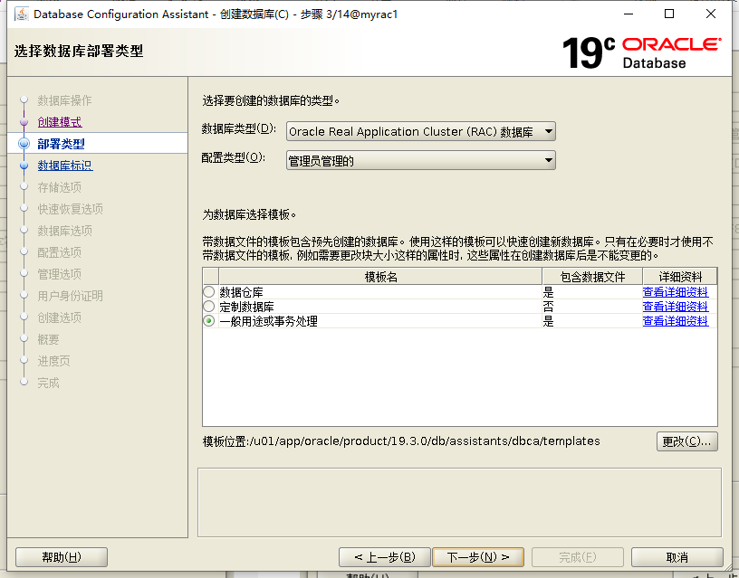This screenshot has width=739, height=578.
Task: Click the 包含数据文件 column header
Action: (592, 276)
